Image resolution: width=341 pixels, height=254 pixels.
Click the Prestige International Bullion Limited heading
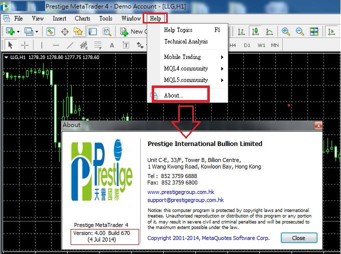point(205,144)
